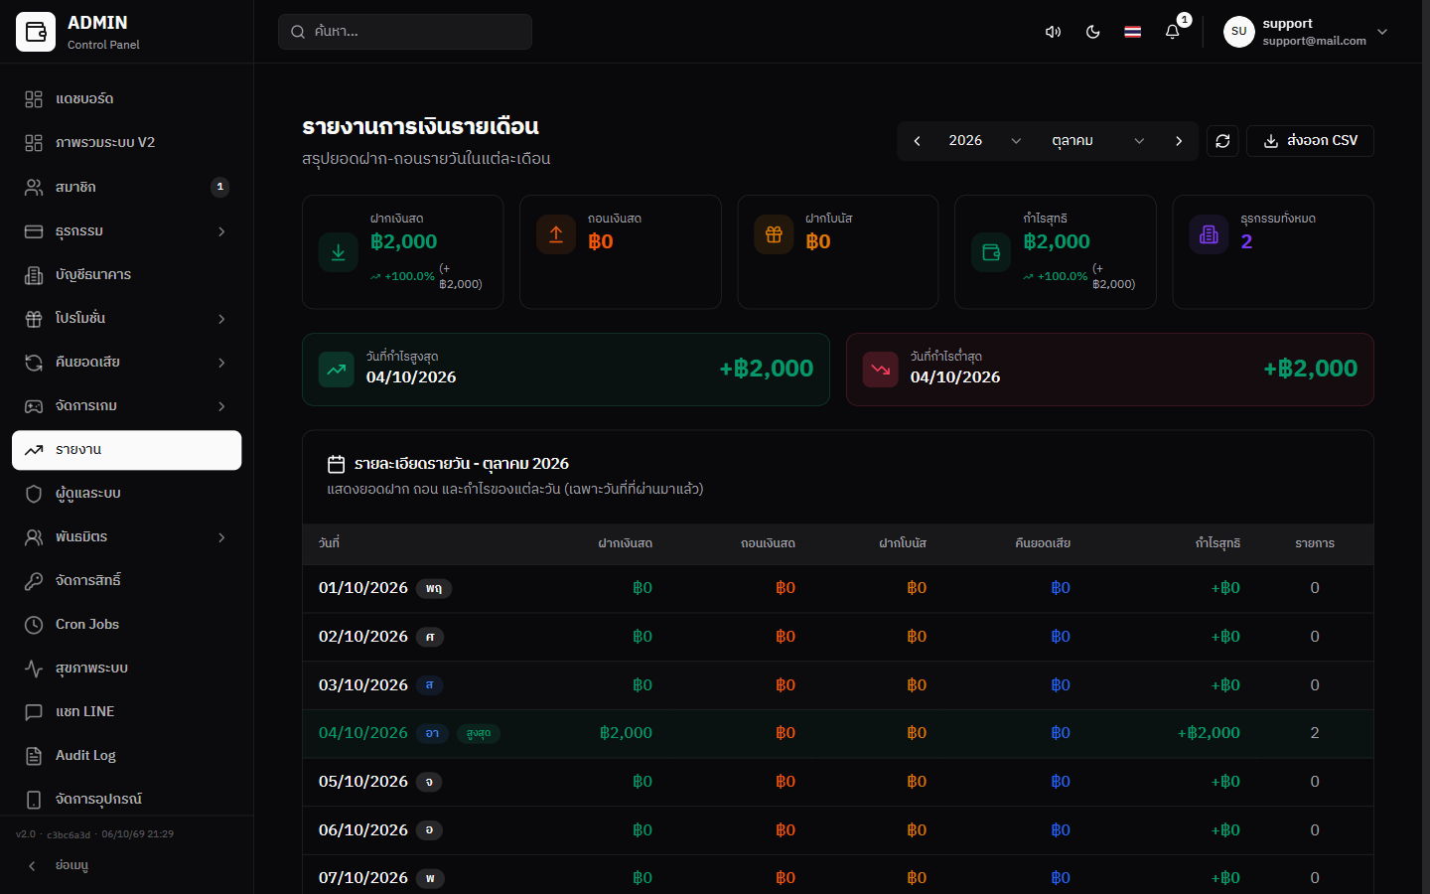
Task: Open ผู้ดูแลระบบ admin page
Action: click(127, 494)
